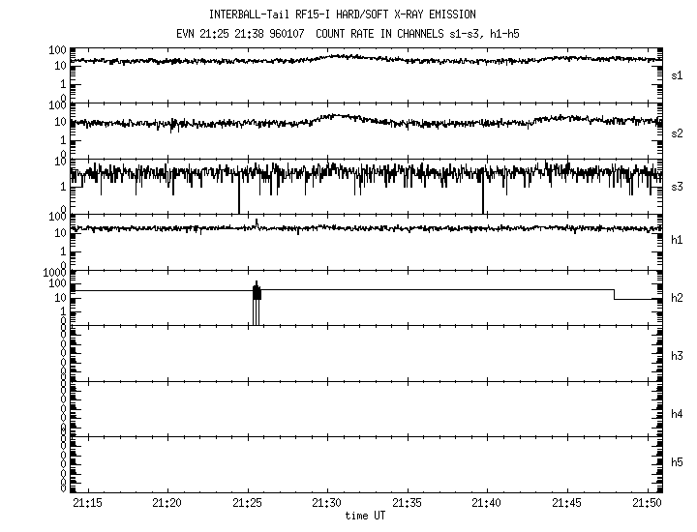697x532 pixels.
Task: Click the 21:15 time axis tick label
Action: tap(88, 504)
